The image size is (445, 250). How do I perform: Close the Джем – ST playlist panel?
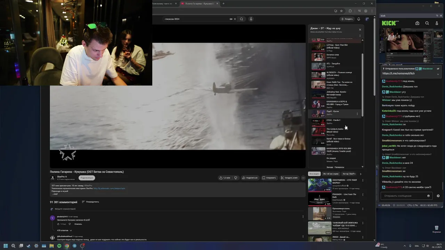[360, 30]
